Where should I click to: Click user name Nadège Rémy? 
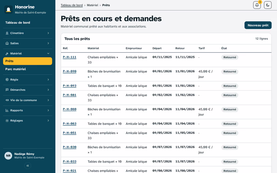click(24, 154)
